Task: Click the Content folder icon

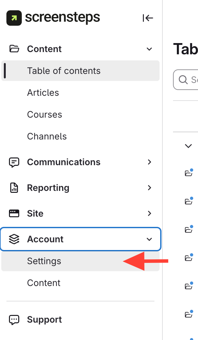Action: pos(14,49)
